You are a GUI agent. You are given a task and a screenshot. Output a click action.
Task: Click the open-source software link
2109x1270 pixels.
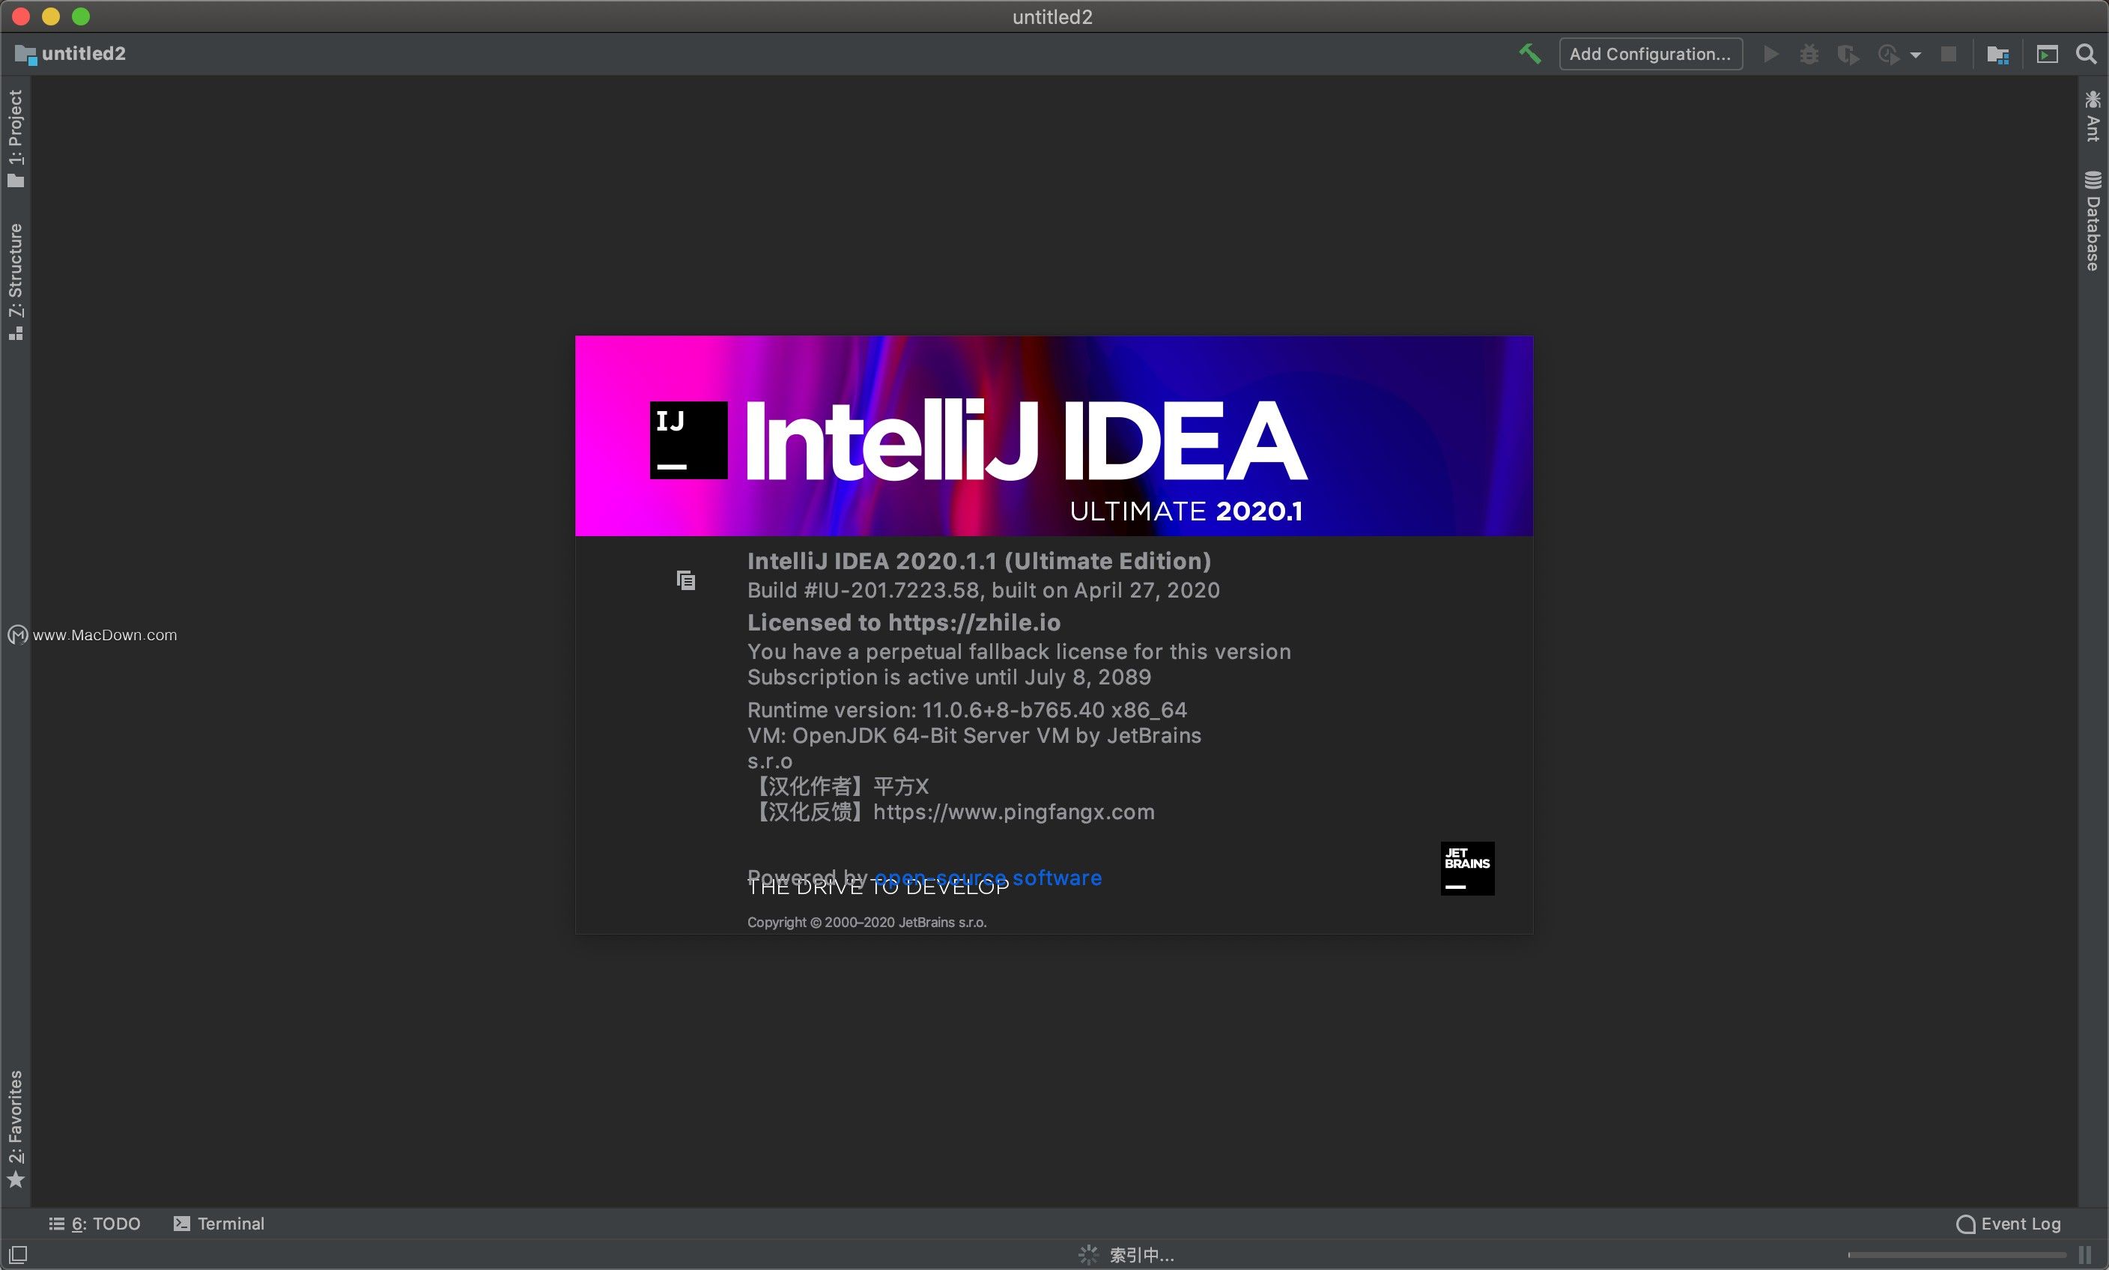(x=988, y=878)
